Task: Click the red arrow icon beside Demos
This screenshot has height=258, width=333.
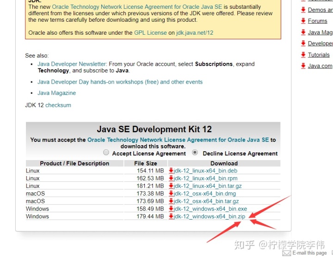Action: (x=303, y=10)
